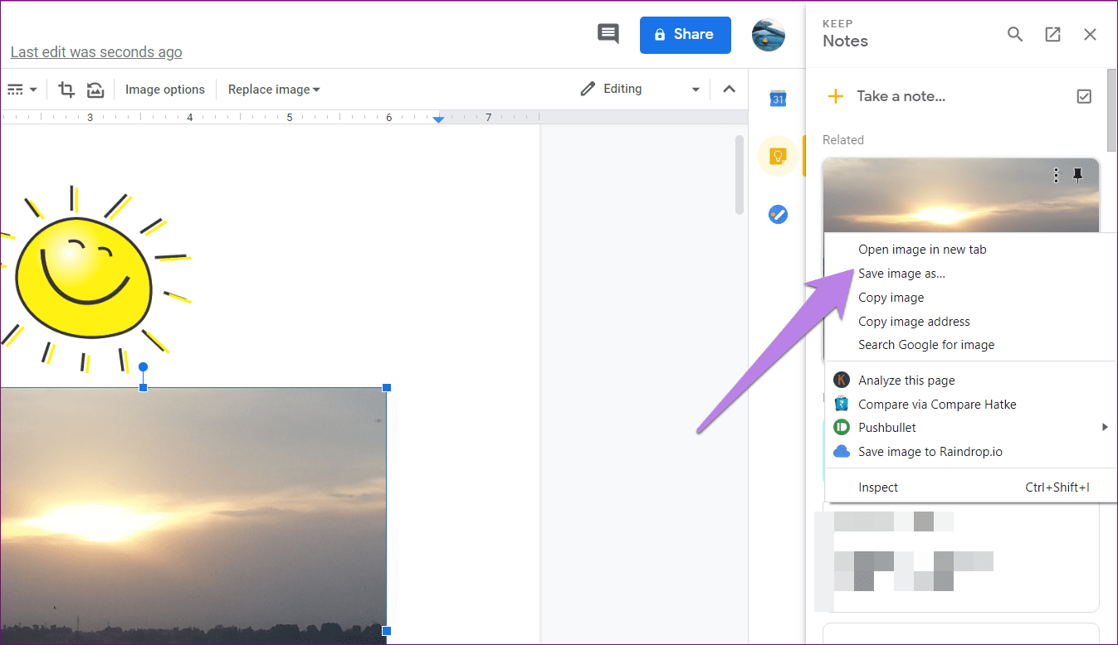
Task: Select Copy image address in the context menu
Action: (914, 322)
